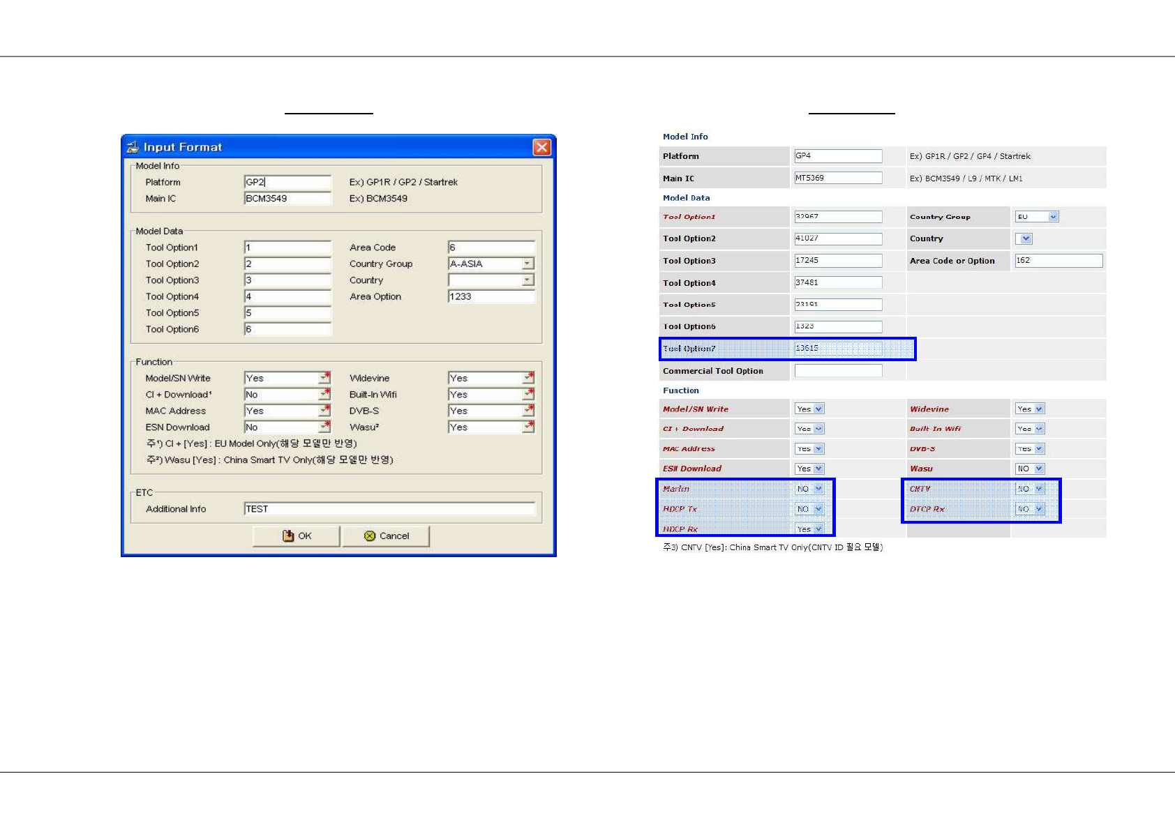This screenshot has height=813, width=1175.
Task: Click the Area Option field showing 1233
Action: pos(491,297)
